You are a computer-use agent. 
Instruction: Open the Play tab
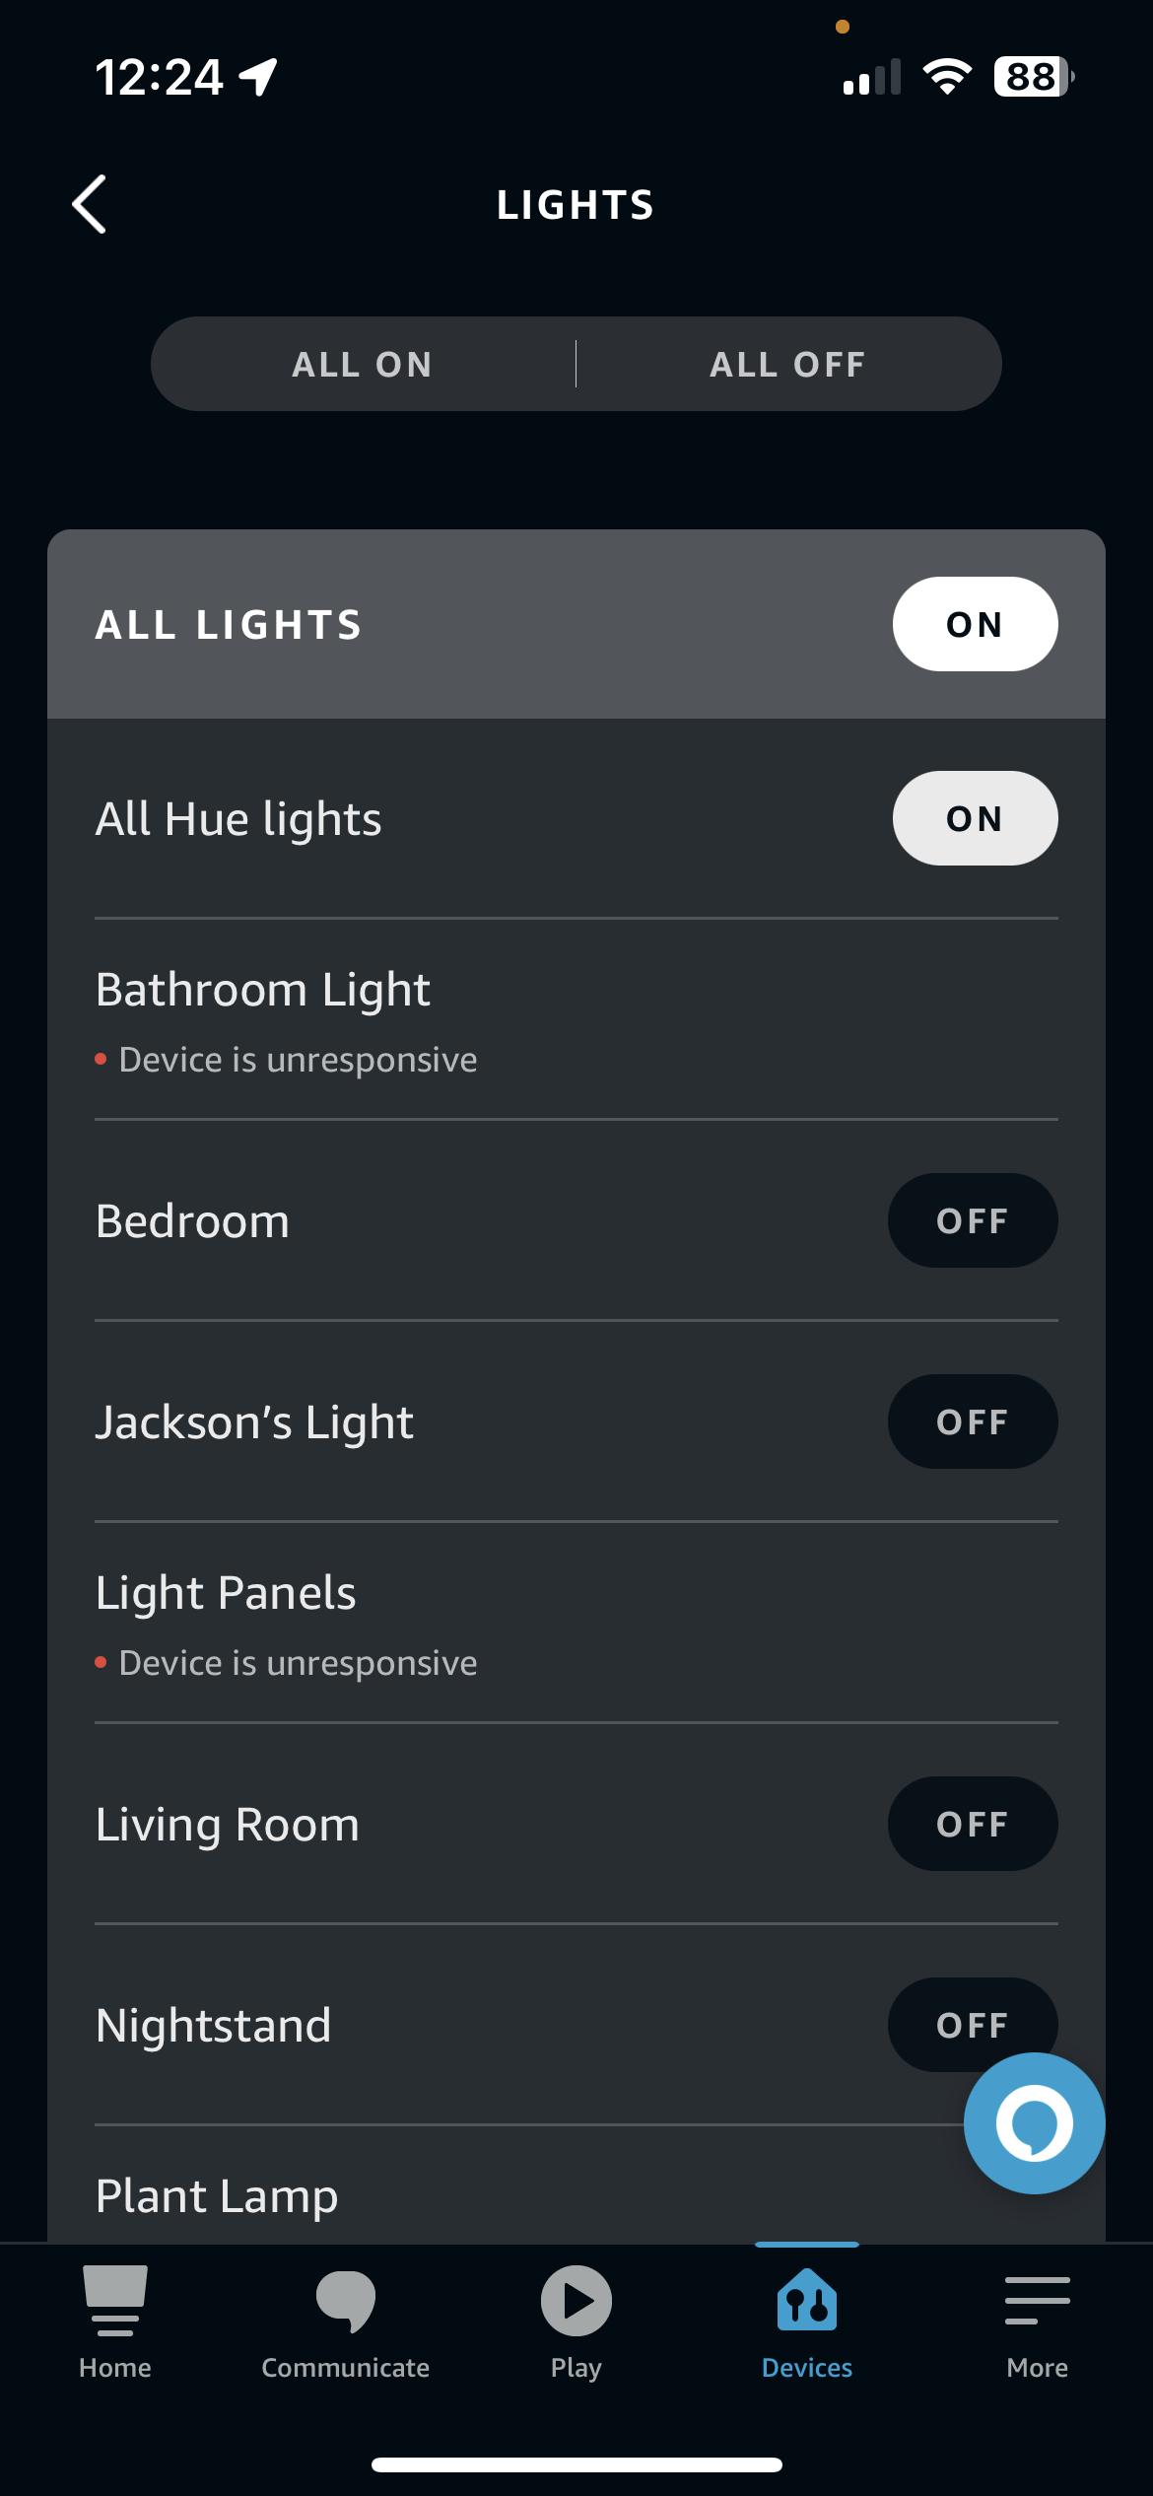click(x=576, y=2320)
